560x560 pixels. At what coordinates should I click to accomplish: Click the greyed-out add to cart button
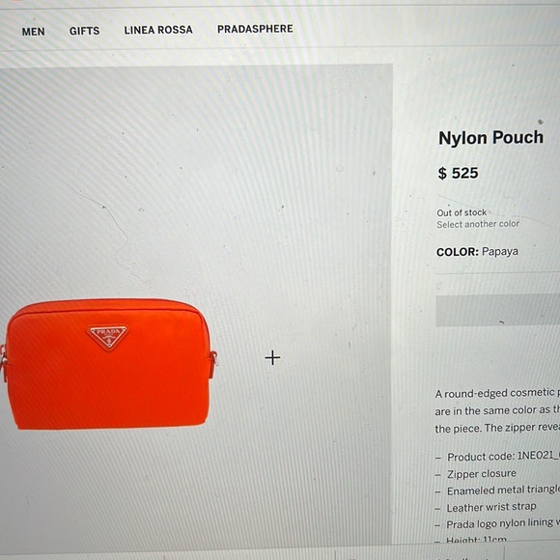coord(498,310)
